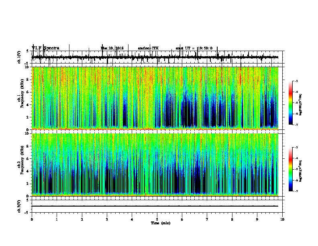Click the "8" kHz tick of ch.1 spectrogram
Image resolution: width=318 pixels, height=246 pixels.
pyautogui.click(x=28, y=80)
